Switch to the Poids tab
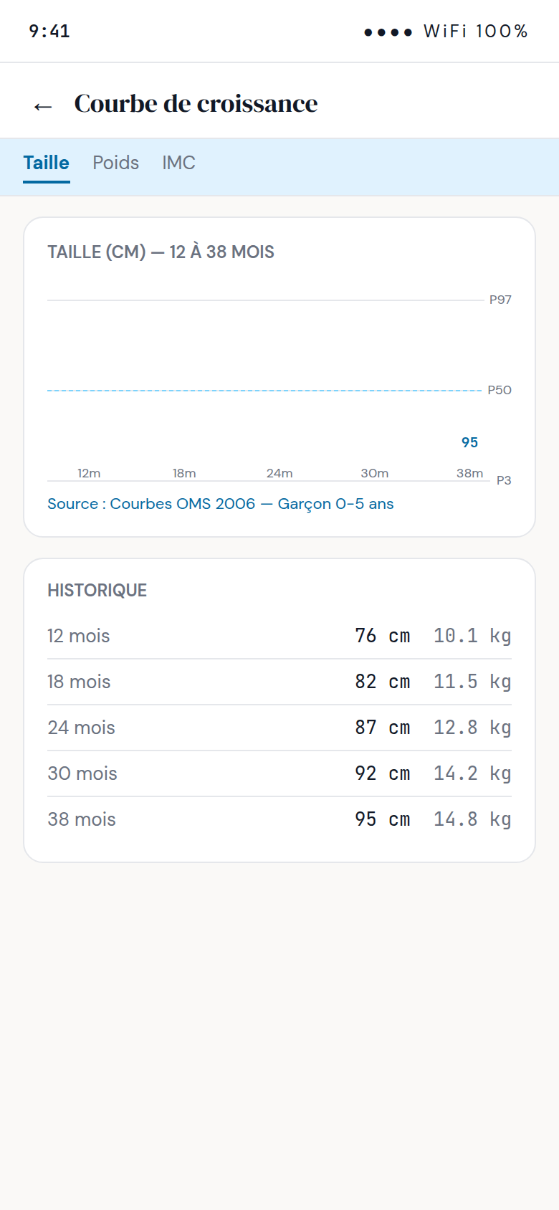559x1210 pixels. coord(115,163)
